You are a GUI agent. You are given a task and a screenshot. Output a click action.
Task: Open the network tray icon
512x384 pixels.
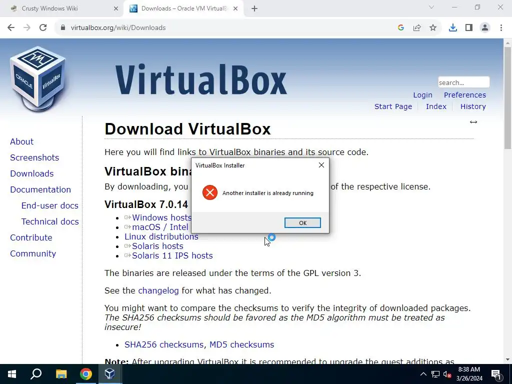pos(435,374)
